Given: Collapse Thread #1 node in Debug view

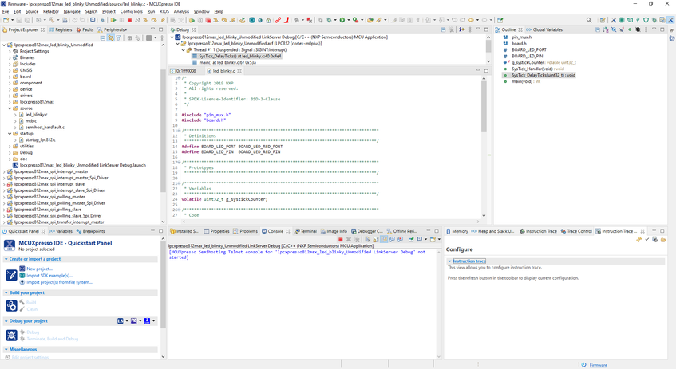Looking at the screenshot, I should [184, 50].
